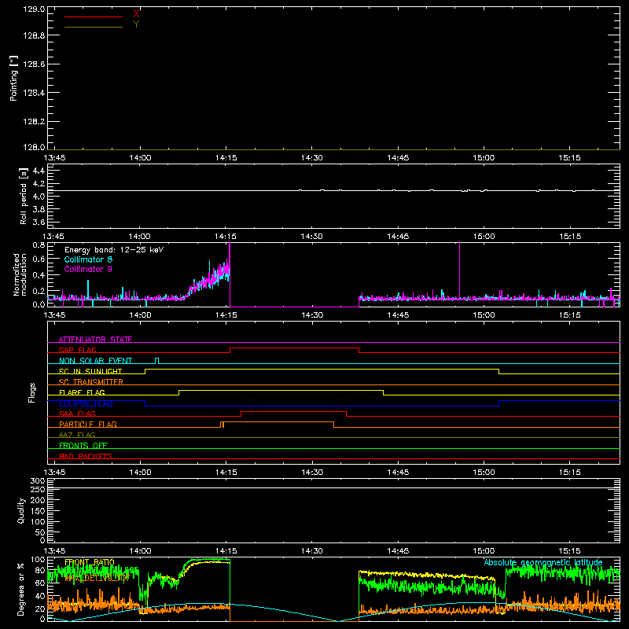Click the SC_TRANSMITTER flag label
The width and height of the screenshot is (629, 629).
click(x=90, y=382)
